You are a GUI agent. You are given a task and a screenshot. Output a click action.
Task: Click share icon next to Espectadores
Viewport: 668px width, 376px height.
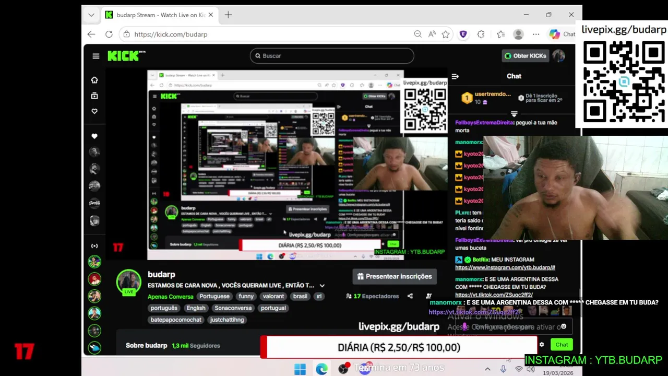[x=410, y=296]
